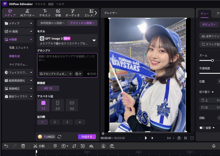
Task: Expand the 動画高画質化 section
Action: [x=18, y=80]
